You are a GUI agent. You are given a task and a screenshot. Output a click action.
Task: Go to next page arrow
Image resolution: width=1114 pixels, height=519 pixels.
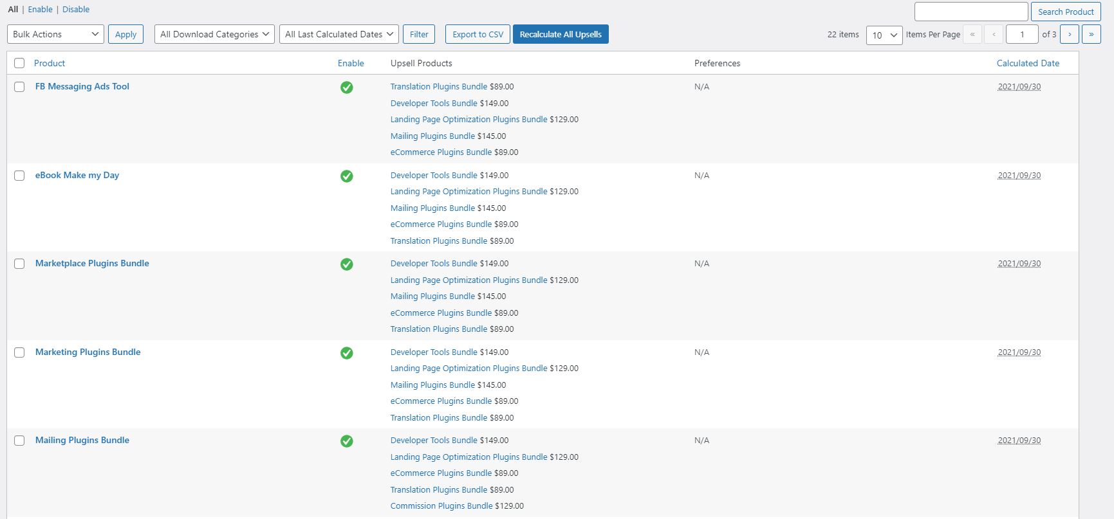point(1070,34)
